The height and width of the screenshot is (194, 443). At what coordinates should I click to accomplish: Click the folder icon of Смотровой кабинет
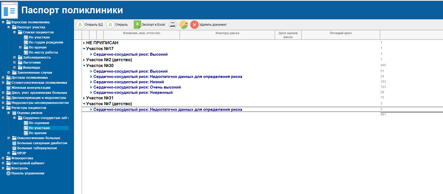pyautogui.click(x=8, y=163)
